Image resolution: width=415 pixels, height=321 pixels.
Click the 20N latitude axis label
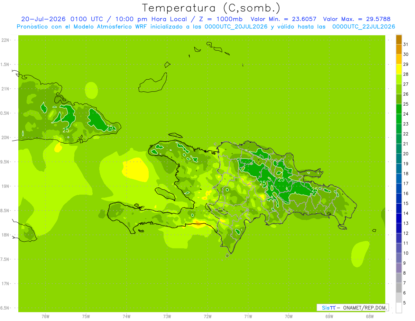coord(6,137)
